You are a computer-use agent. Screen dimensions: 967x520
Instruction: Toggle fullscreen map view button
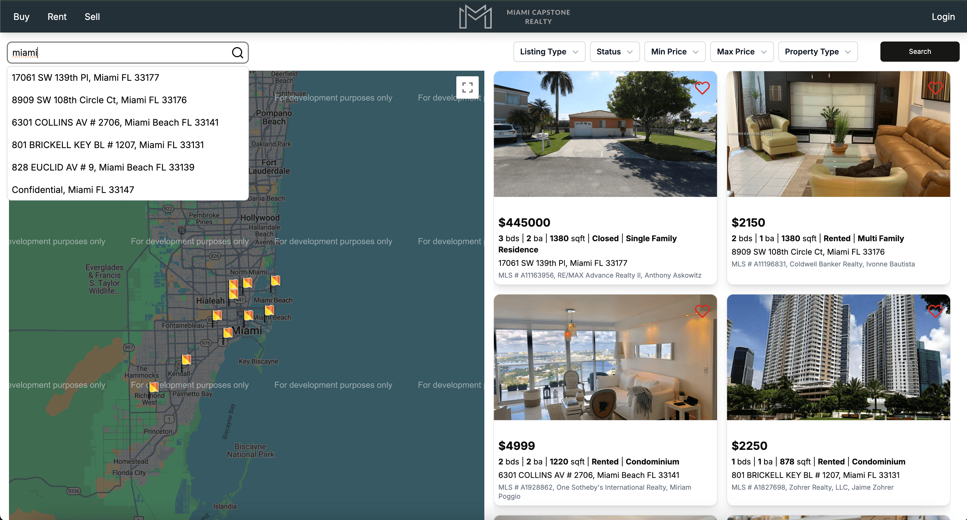click(467, 88)
